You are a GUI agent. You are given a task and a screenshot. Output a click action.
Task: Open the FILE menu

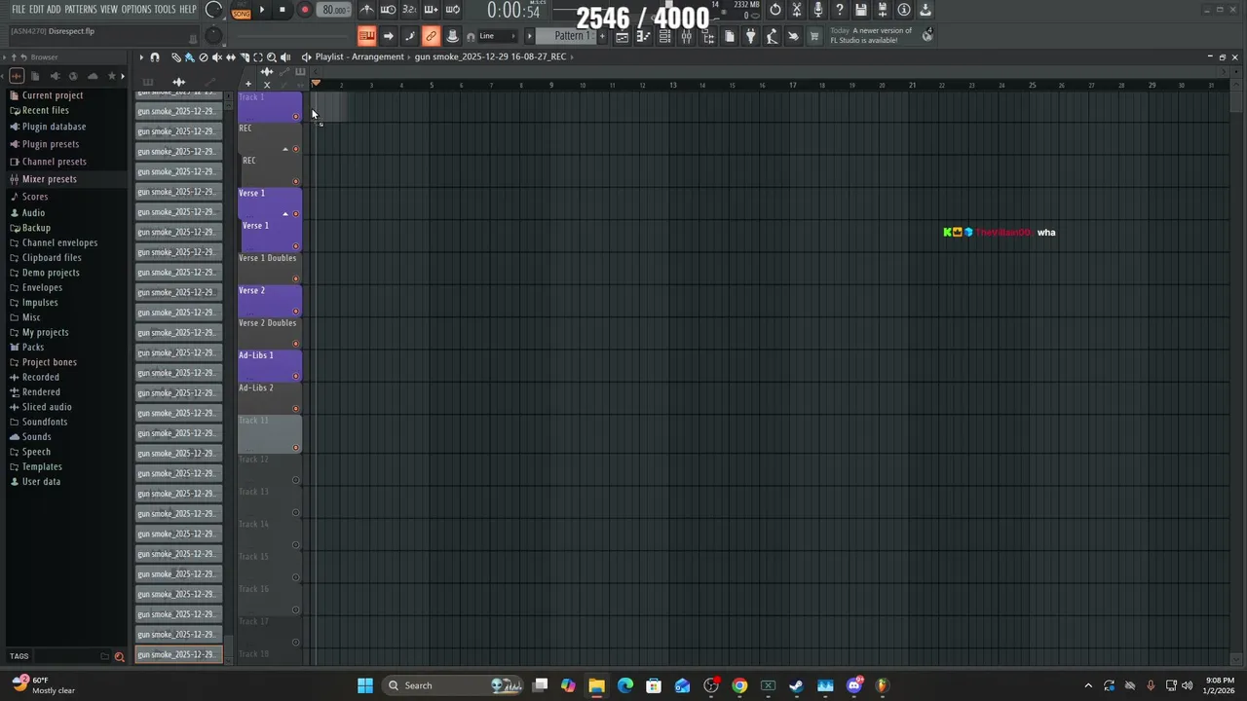coord(19,10)
